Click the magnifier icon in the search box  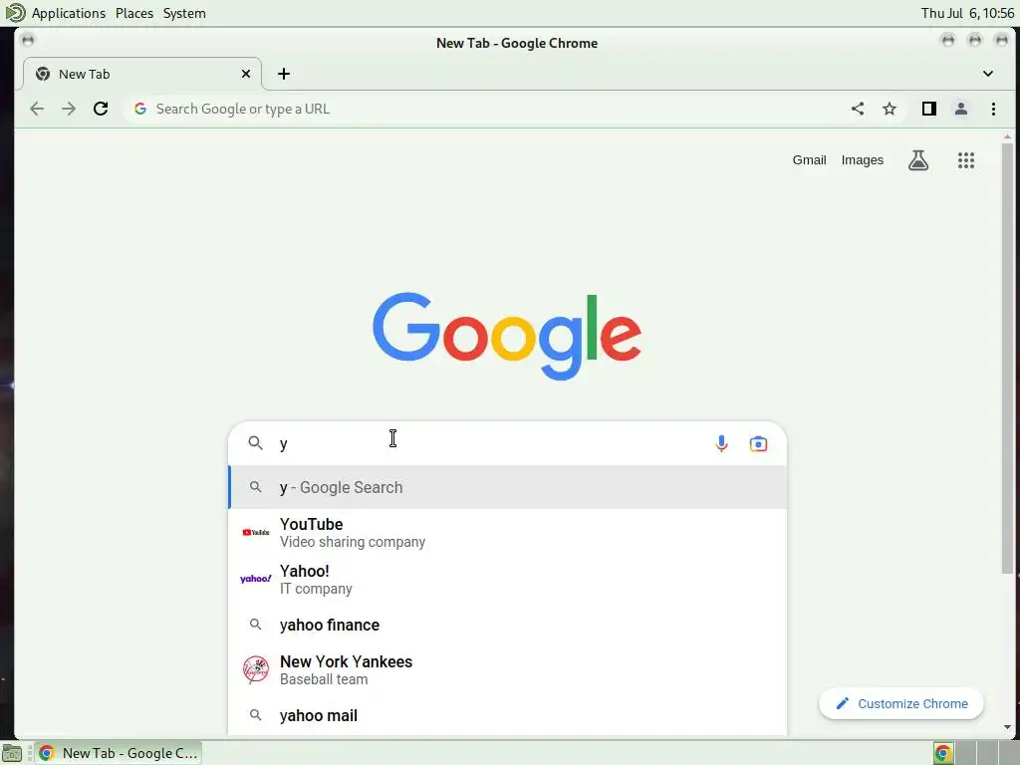(255, 443)
